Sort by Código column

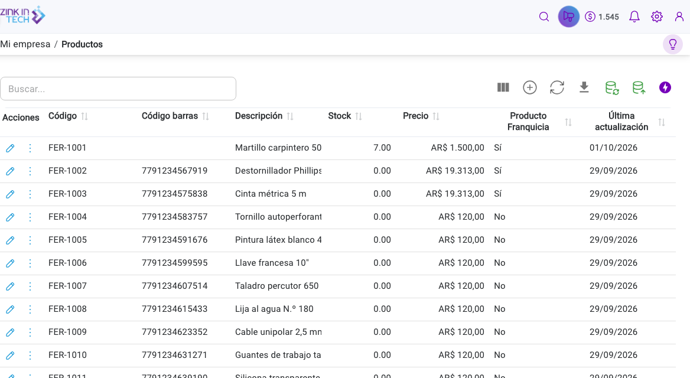[x=84, y=116]
